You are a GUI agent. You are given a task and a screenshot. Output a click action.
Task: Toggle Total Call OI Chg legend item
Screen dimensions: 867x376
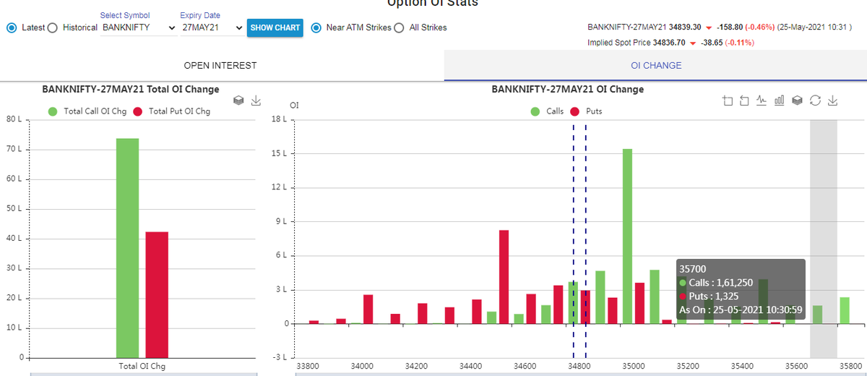click(x=86, y=111)
